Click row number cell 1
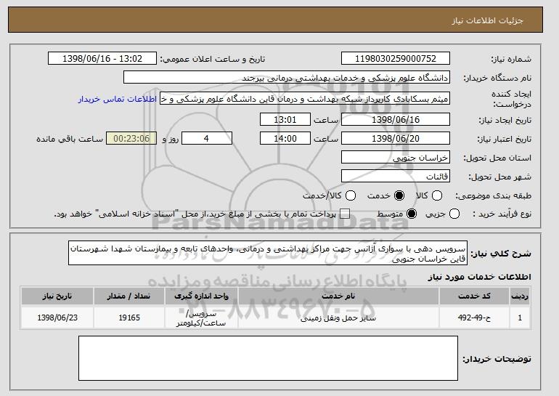 click(x=520, y=318)
